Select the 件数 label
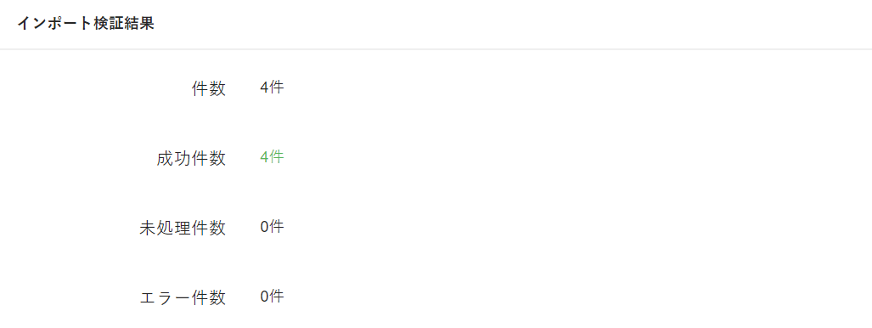872x328 pixels. click(209, 89)
